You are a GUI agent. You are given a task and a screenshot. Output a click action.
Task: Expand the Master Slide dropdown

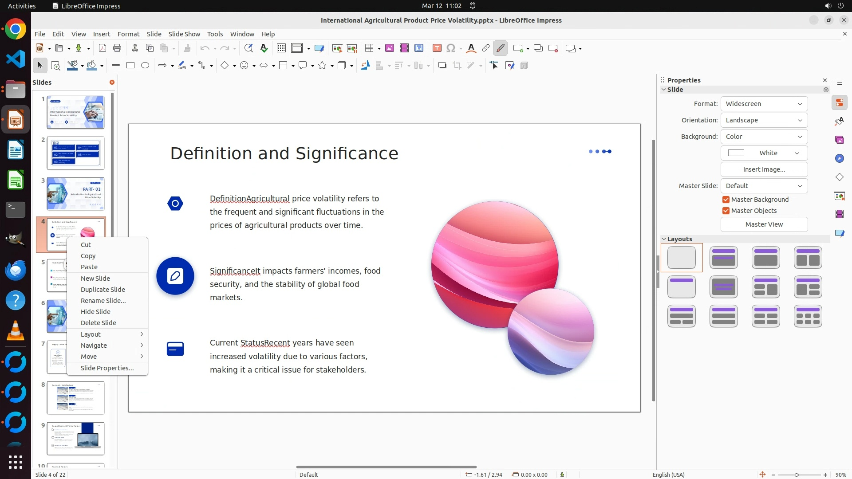[764, 186]
